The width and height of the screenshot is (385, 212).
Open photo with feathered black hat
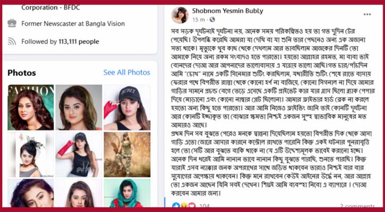pyautogui.click(x=31, y=155)
